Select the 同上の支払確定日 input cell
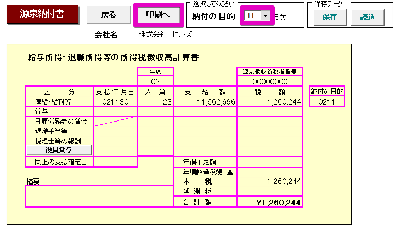Screen dimensions: 401x242 coord(115,162)
